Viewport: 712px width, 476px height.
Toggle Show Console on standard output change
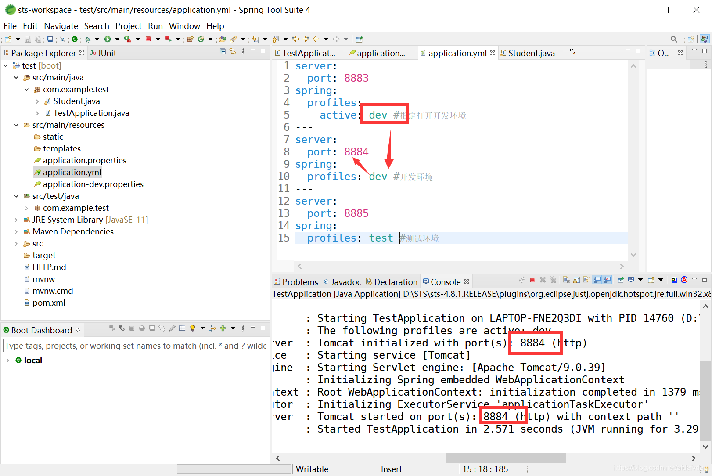coord(597,280)
